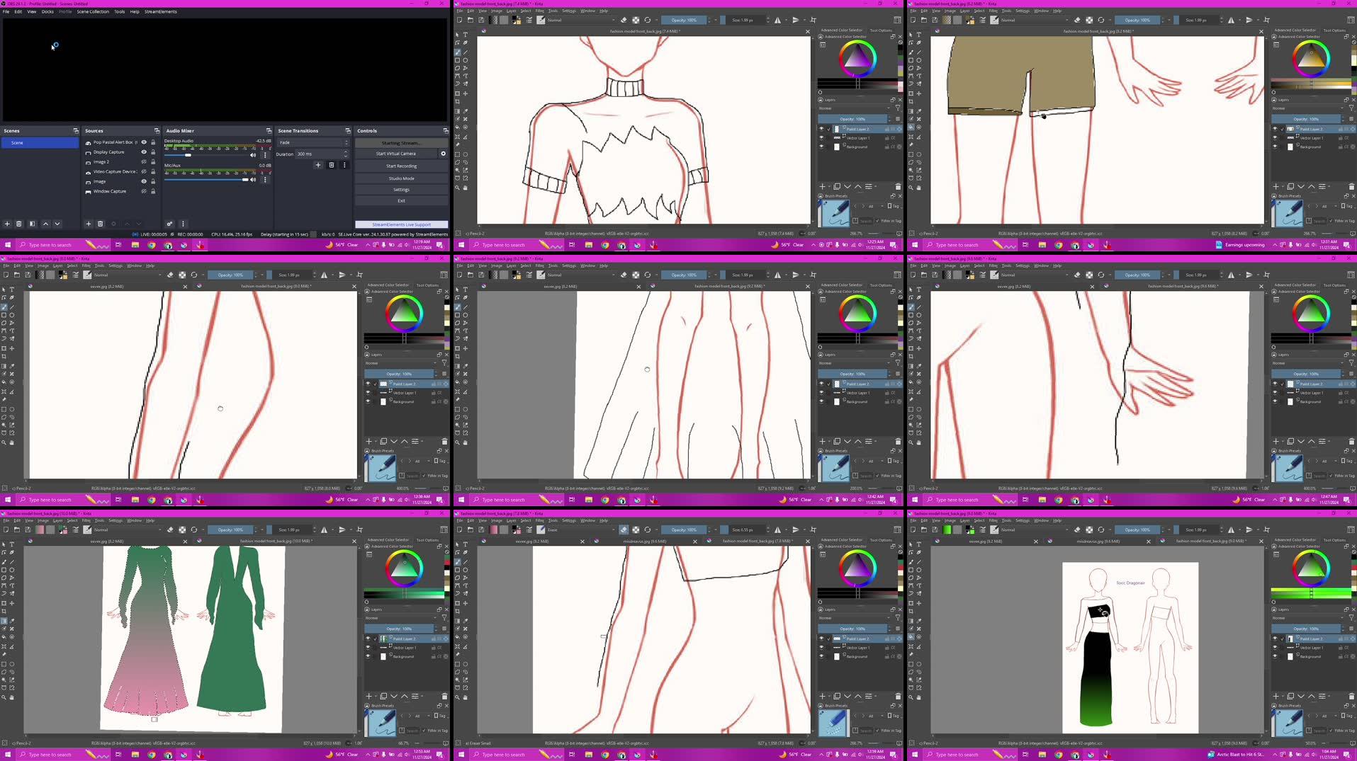Add a new layer in green dress Krita window
This screenshot has width=1357, height=761.
368,697
